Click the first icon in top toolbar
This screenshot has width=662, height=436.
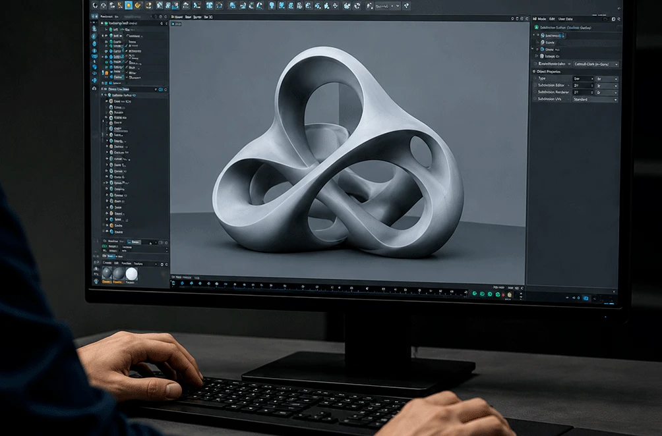click(95, 5)
